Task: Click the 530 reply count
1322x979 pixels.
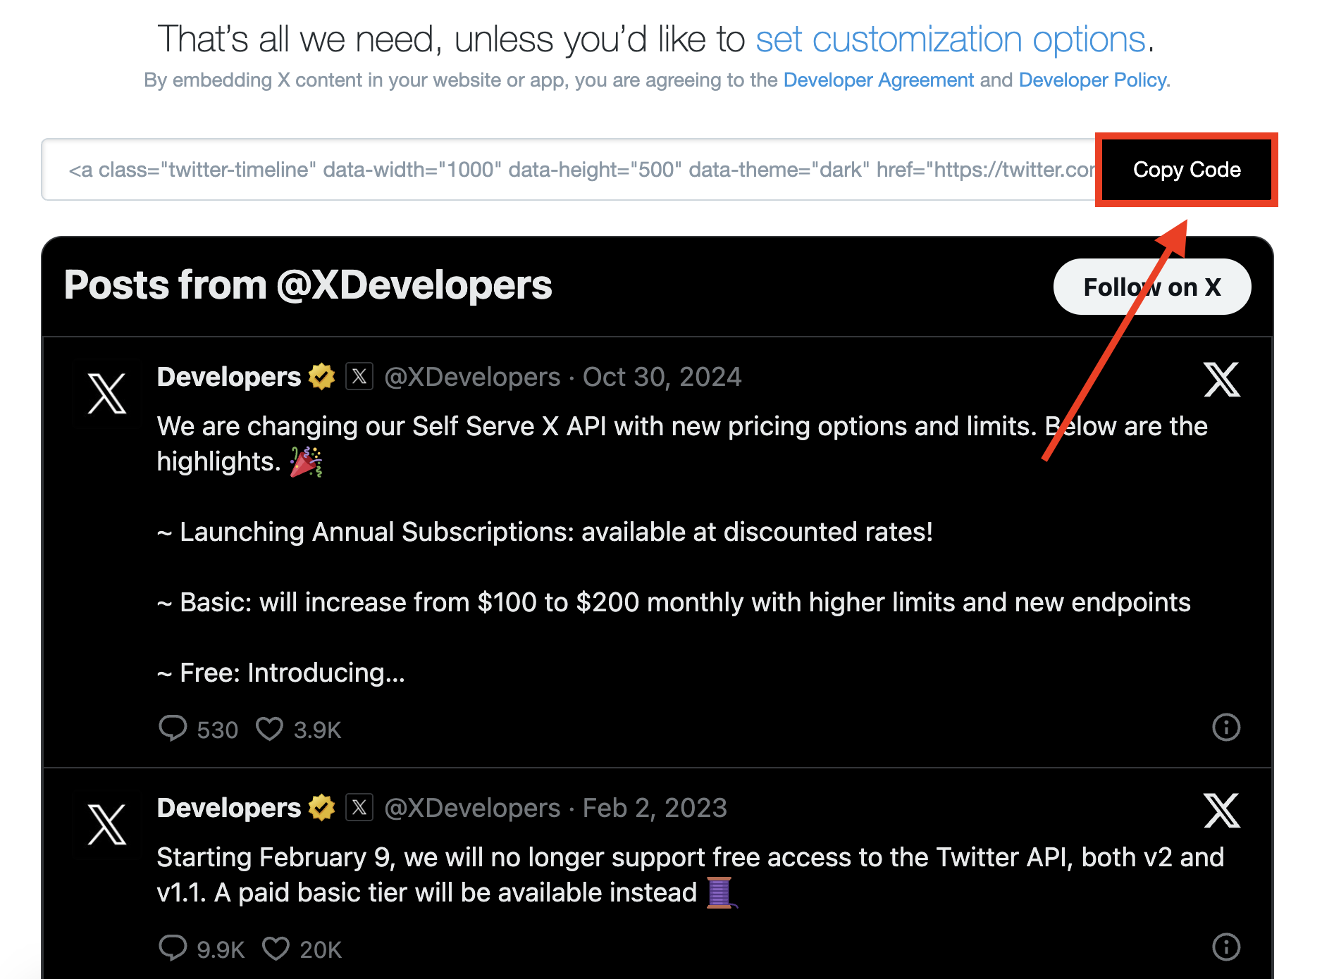Action: (x=218, y=730)
